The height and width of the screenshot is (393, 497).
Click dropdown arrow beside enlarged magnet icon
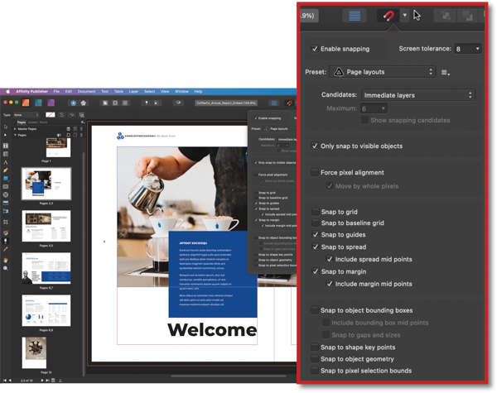pos(405,15)
